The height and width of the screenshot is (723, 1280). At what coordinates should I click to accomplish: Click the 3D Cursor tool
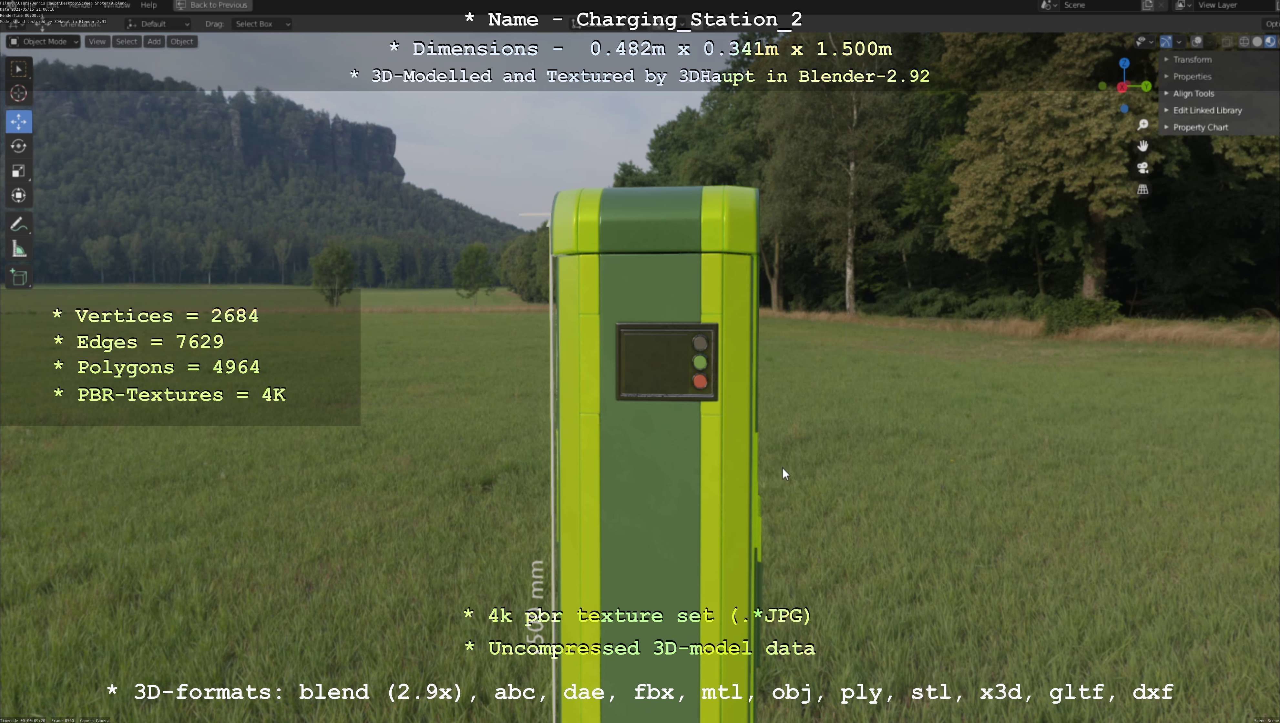(x=19, y=93)
